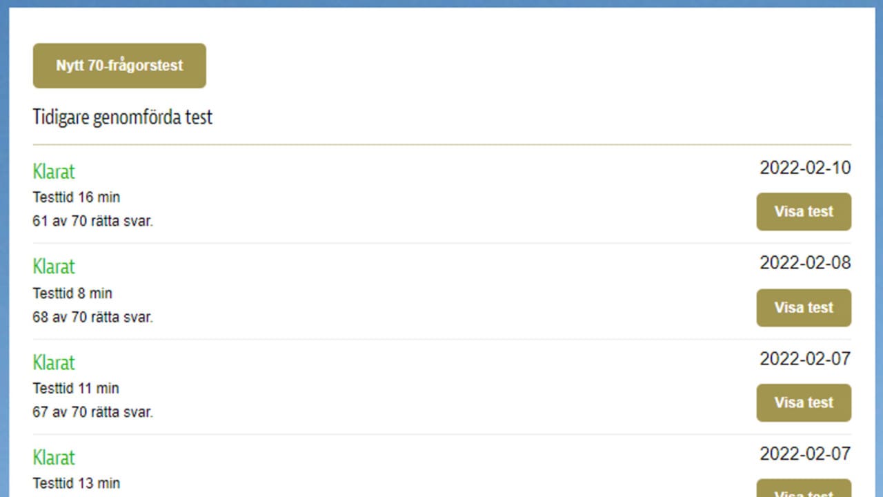This screenshot has width=883, height=497.
Task: Click the date 2022-02-08
Action: coord(805,263)
